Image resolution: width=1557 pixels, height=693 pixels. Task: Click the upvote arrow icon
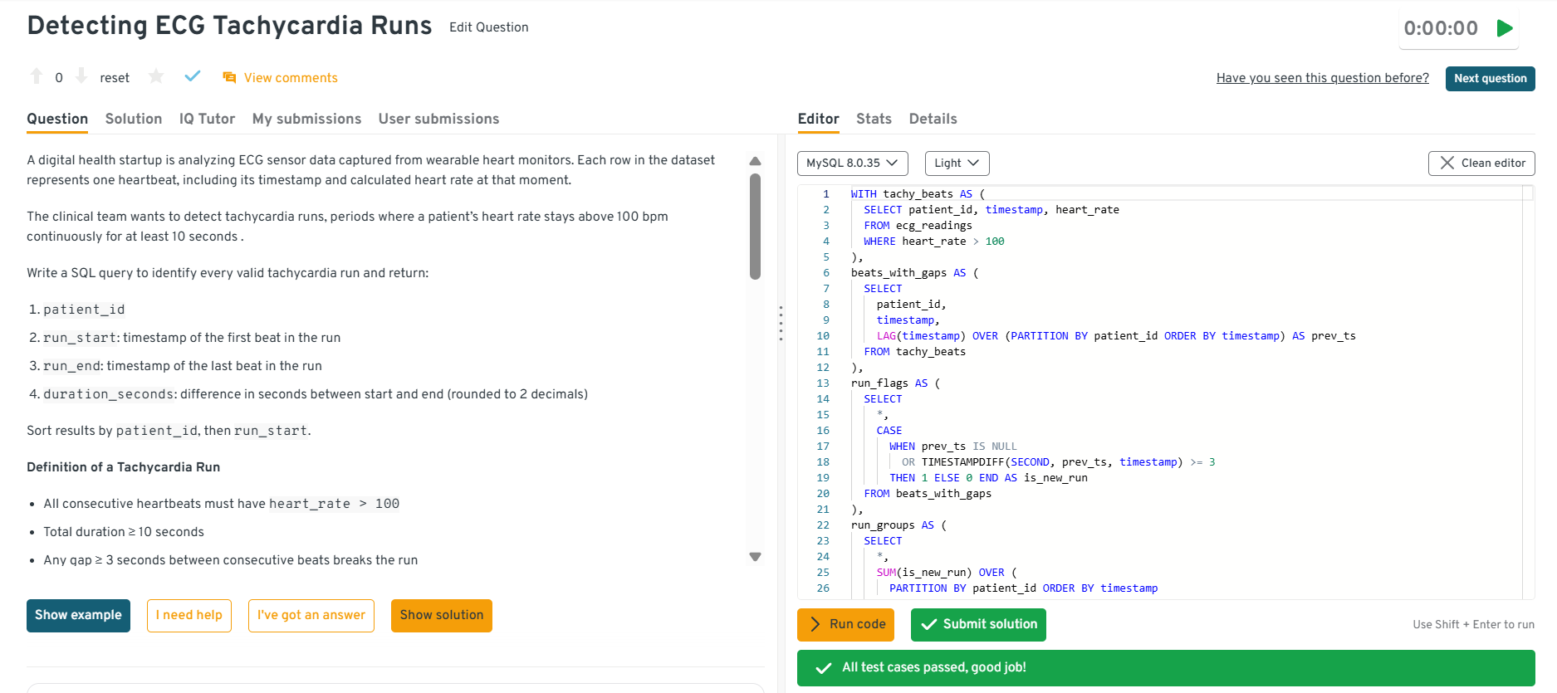pos(37,76)
